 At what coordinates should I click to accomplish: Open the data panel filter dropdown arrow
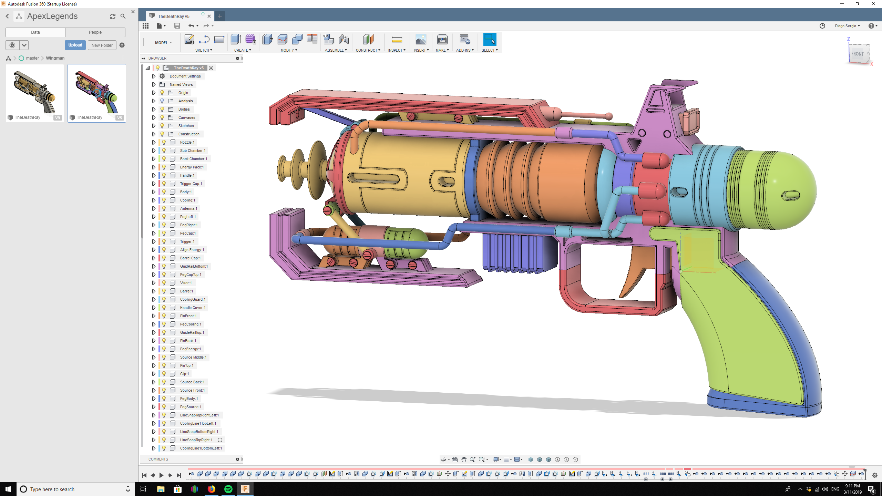pyautogui.click(x=24, y=45)
